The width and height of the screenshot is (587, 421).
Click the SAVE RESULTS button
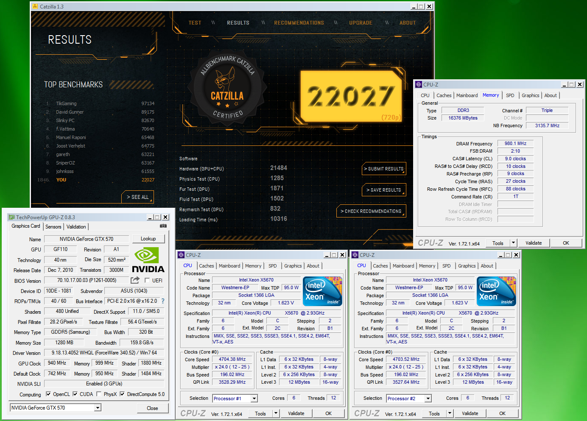coord(384,190)
